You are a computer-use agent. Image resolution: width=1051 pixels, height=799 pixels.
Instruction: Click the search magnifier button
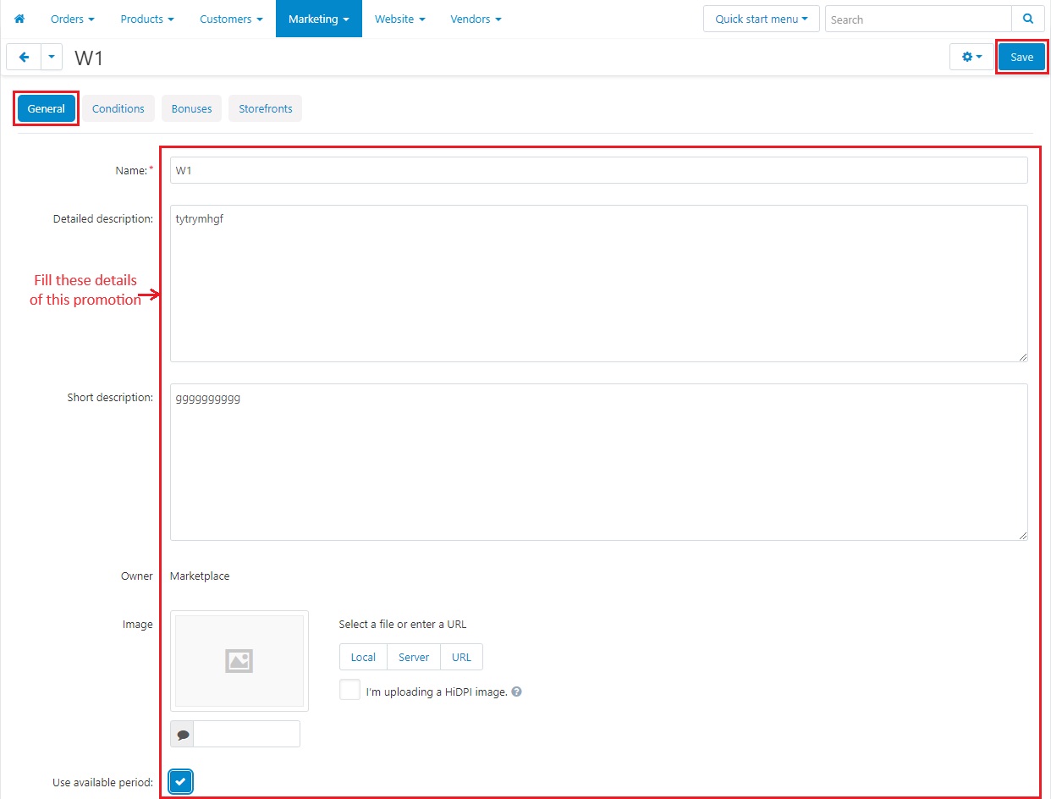pyautogui.click(x=1028, y=19)
